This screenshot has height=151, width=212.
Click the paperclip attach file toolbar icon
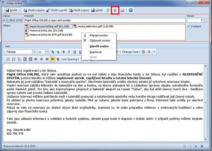click(x=115, y=10)
